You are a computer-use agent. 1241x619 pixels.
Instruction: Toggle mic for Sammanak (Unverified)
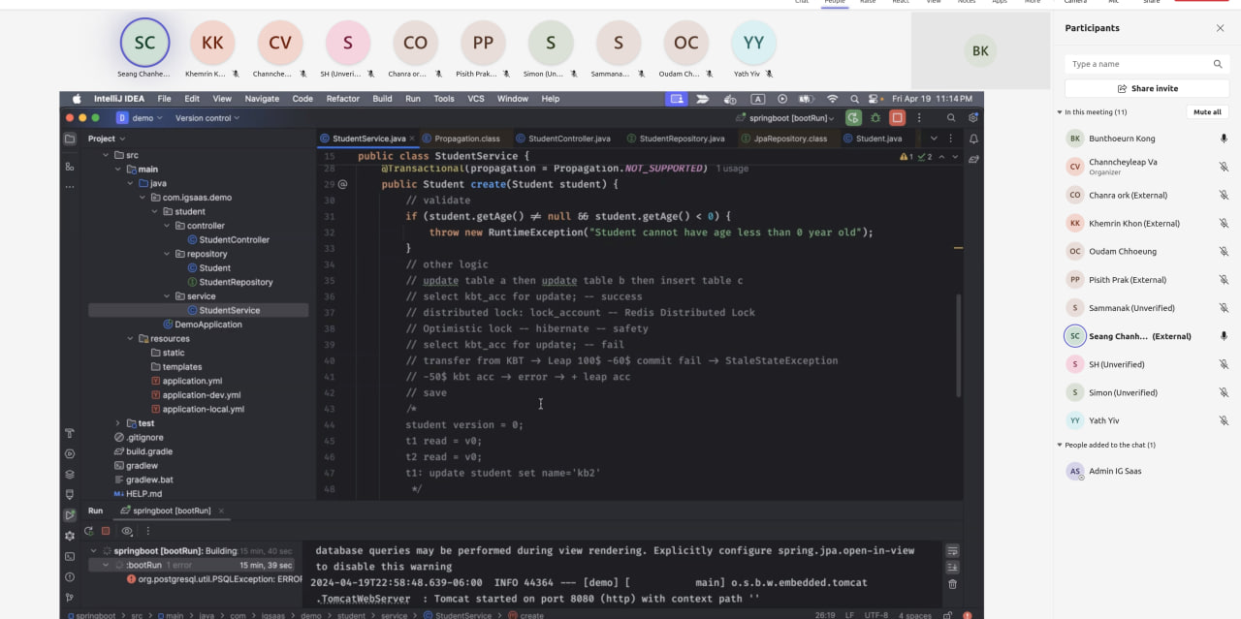[x=1224, y=308]
